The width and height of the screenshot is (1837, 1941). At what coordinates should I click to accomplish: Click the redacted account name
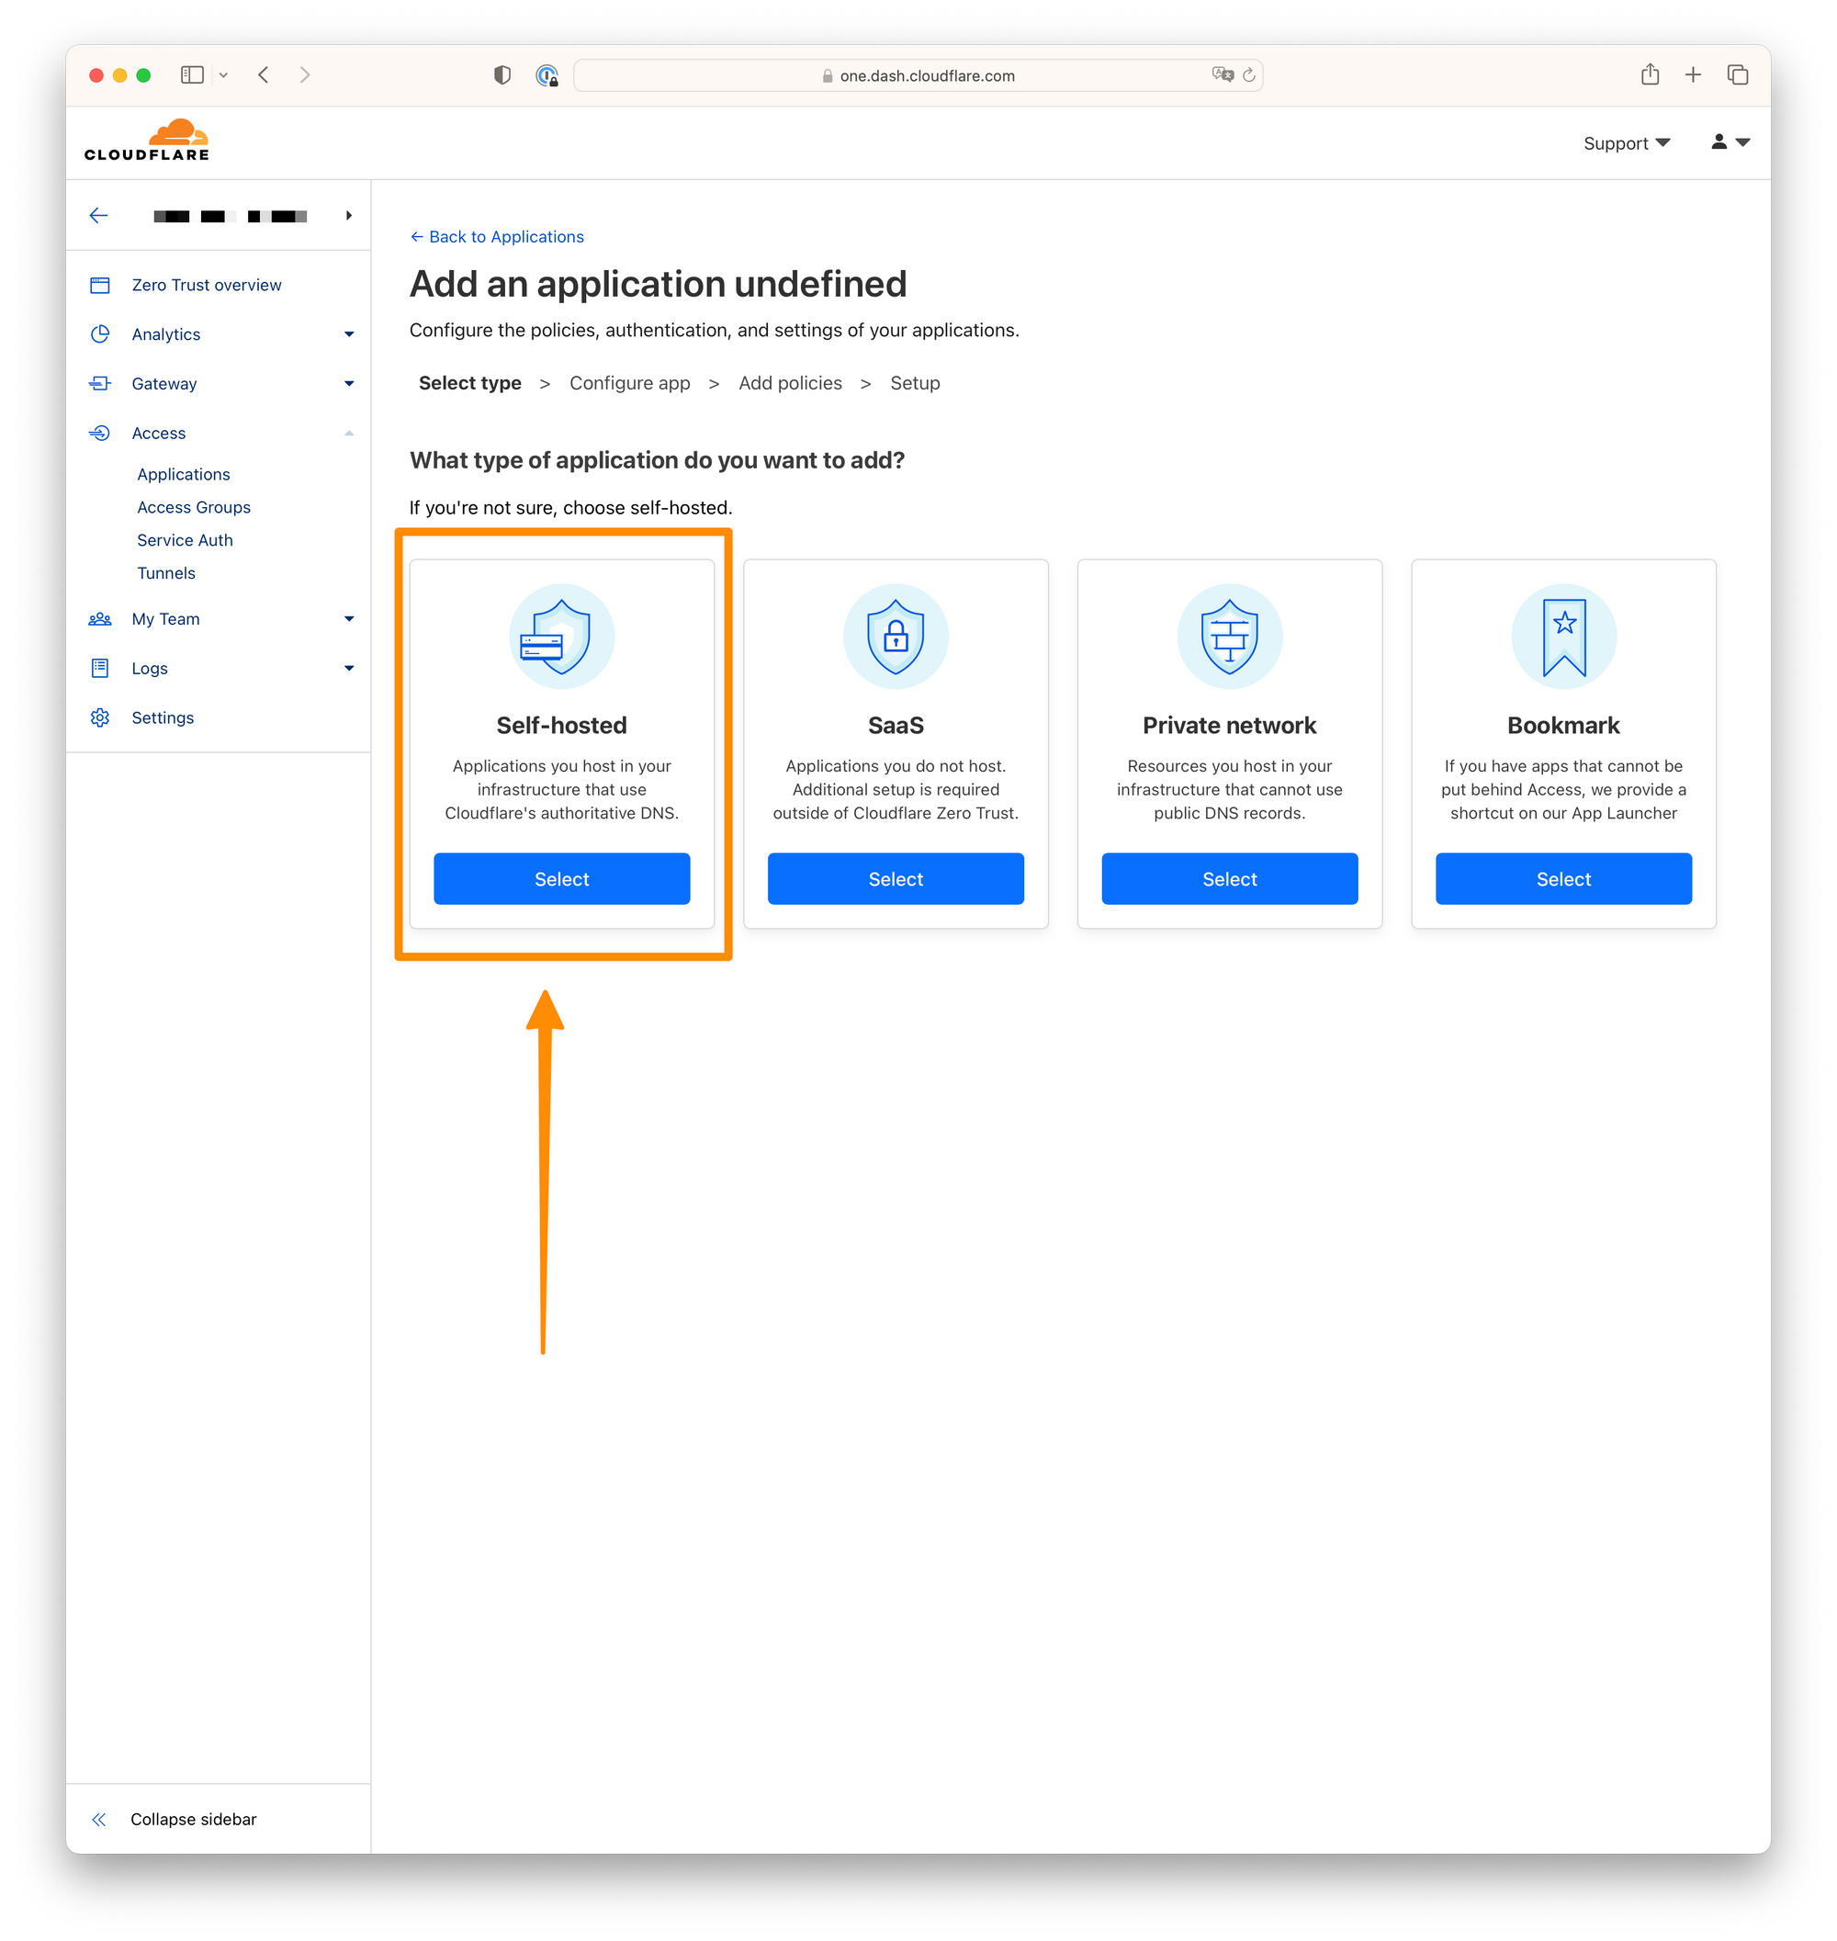[x=231, y=216]
